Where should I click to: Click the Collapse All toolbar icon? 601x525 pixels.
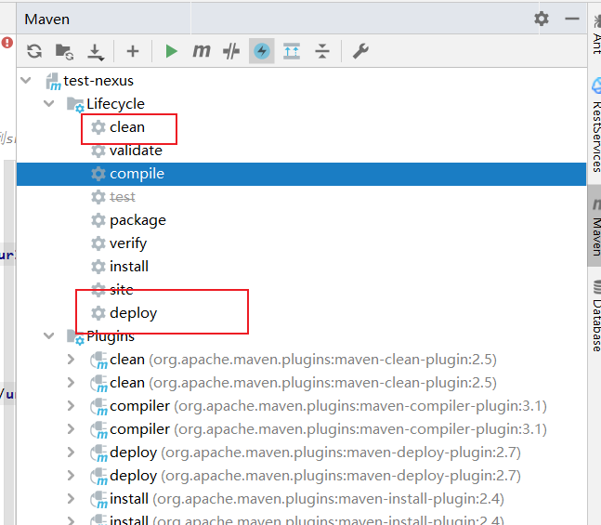point(321,52)
